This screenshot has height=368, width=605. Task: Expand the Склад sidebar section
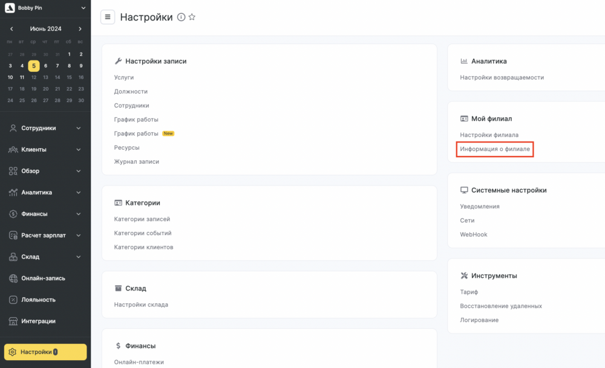pos(79,257)
